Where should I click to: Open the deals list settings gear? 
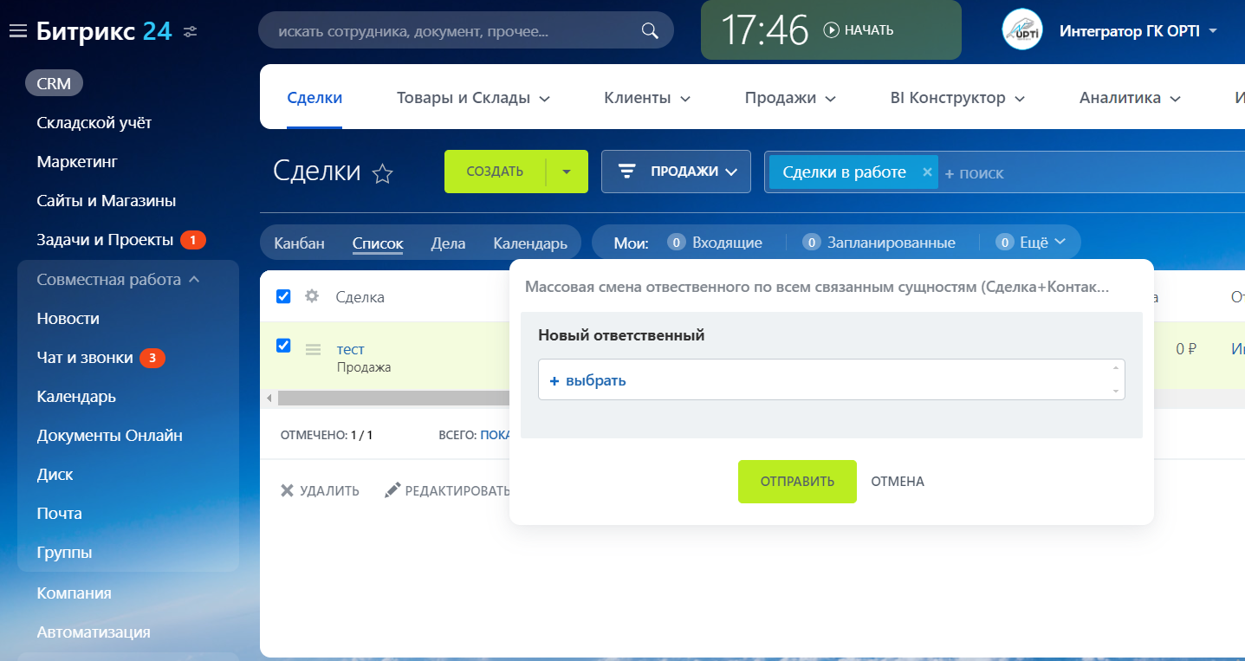click(312, 296)
